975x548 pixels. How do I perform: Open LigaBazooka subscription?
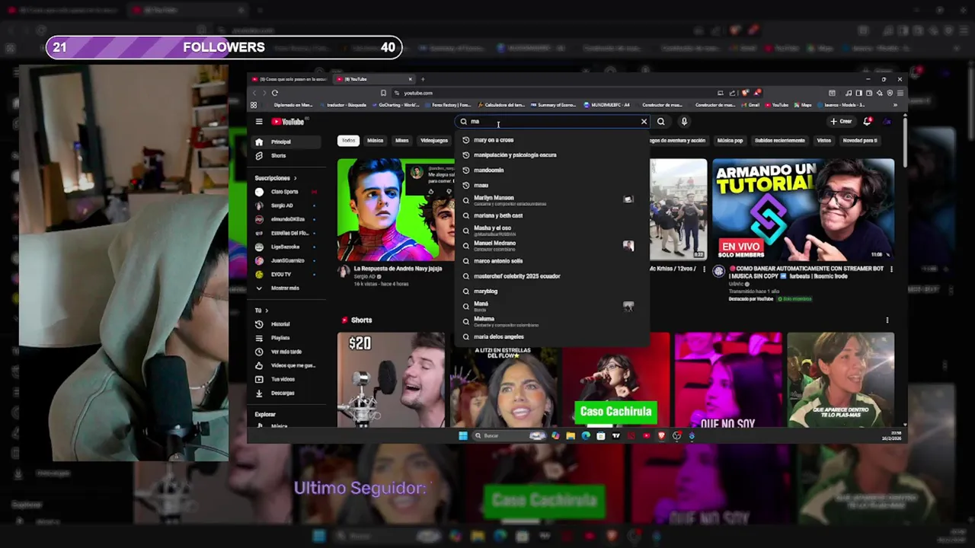[x=285, y=247]
